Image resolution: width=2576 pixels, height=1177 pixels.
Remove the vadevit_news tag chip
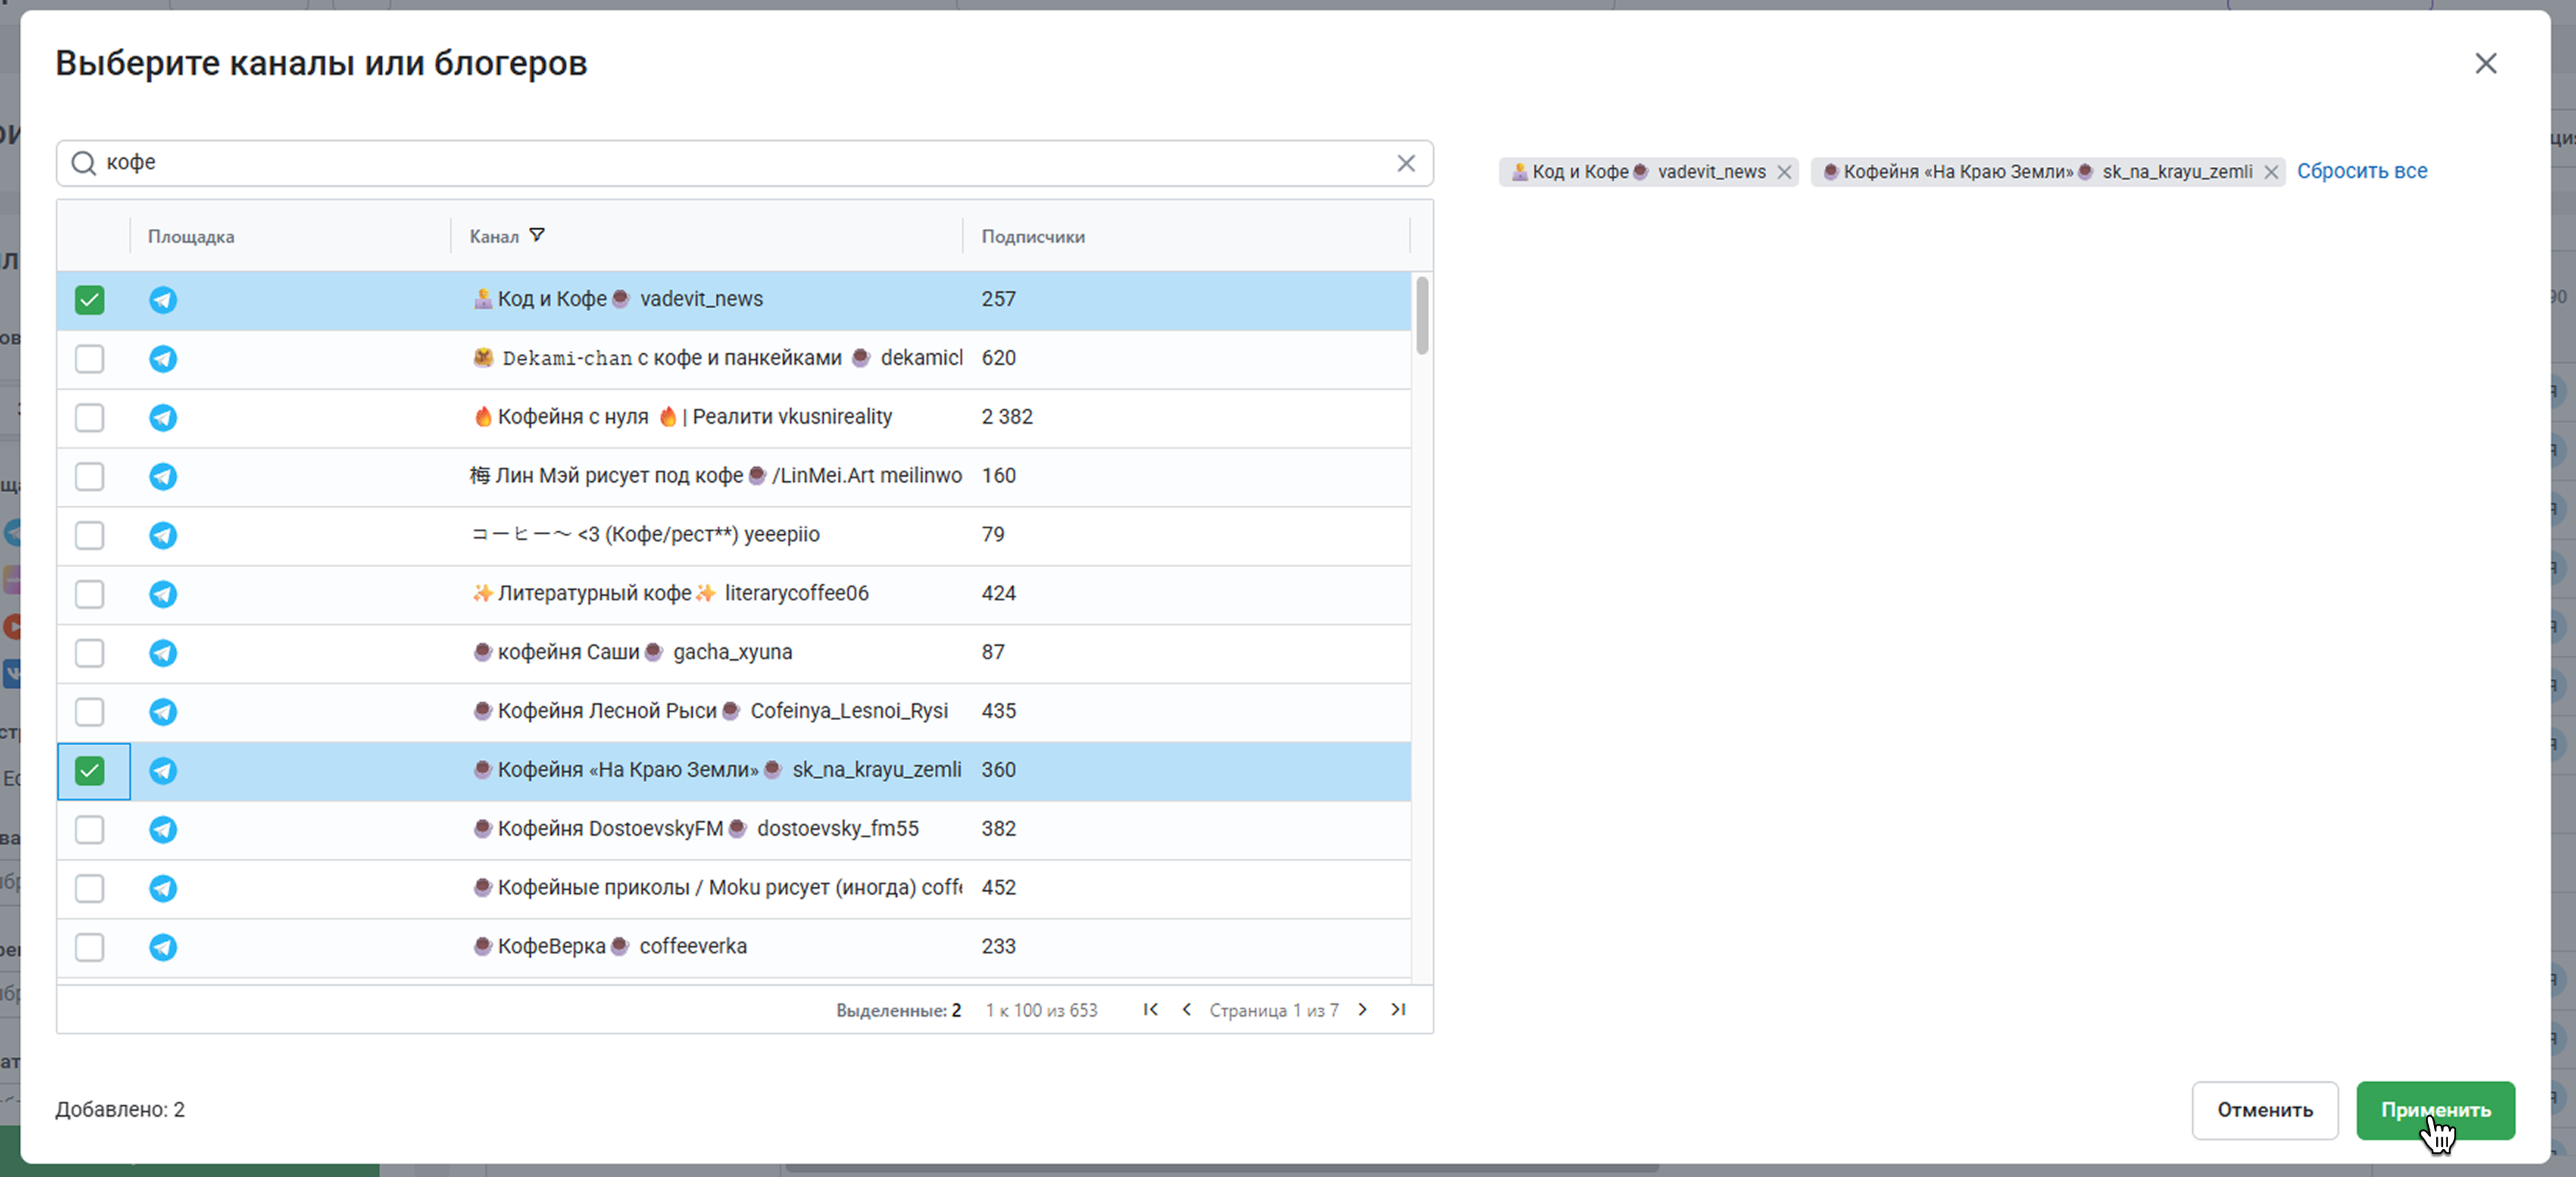(1784, 172)
